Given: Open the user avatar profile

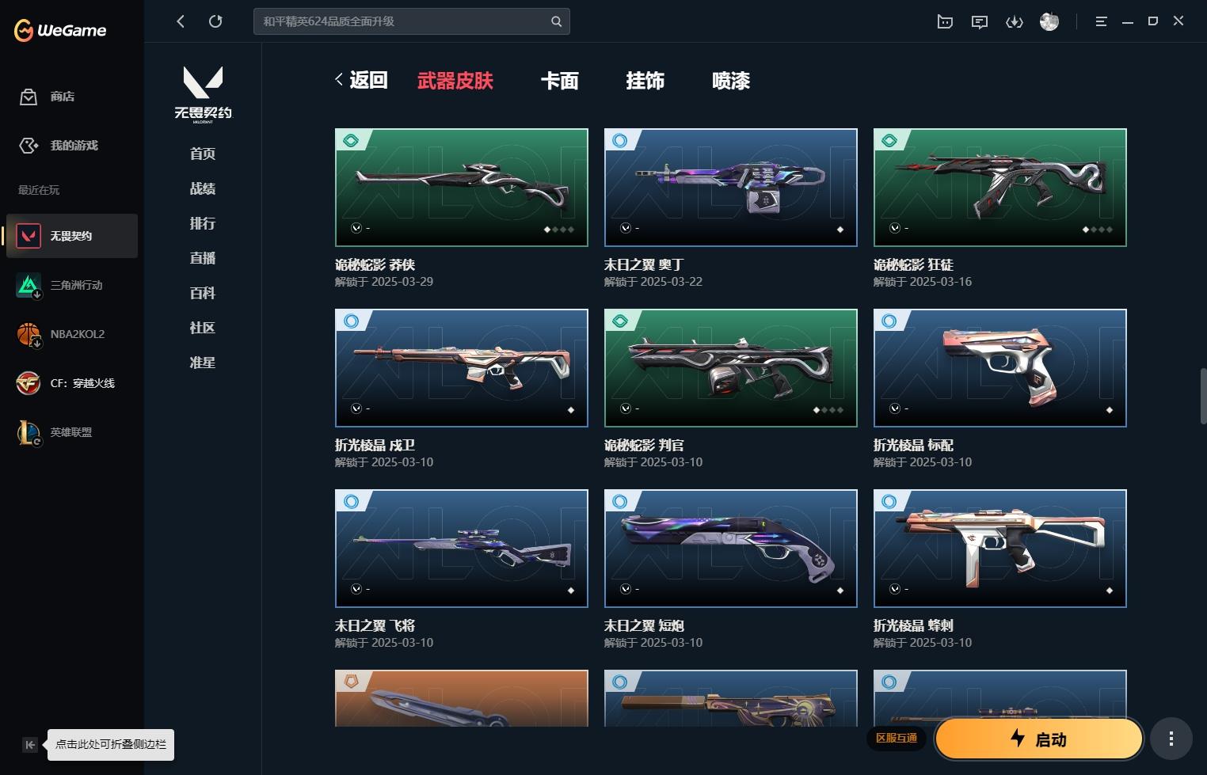Looking at the screenshot, I should click(1049, 21).
